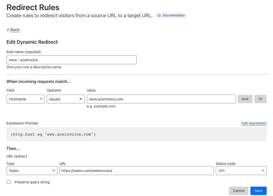
Task: Expand the 301 Status code dropdown
Action: [x=241, y=171]
